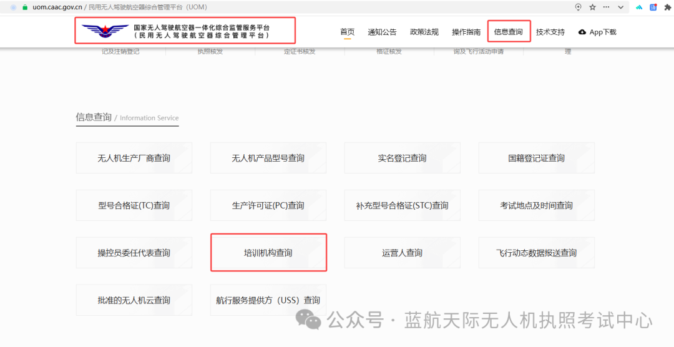Screen dimensions: 674x347
Task: Click the CAAC winged logo emblem
Action: coord(104,31)
